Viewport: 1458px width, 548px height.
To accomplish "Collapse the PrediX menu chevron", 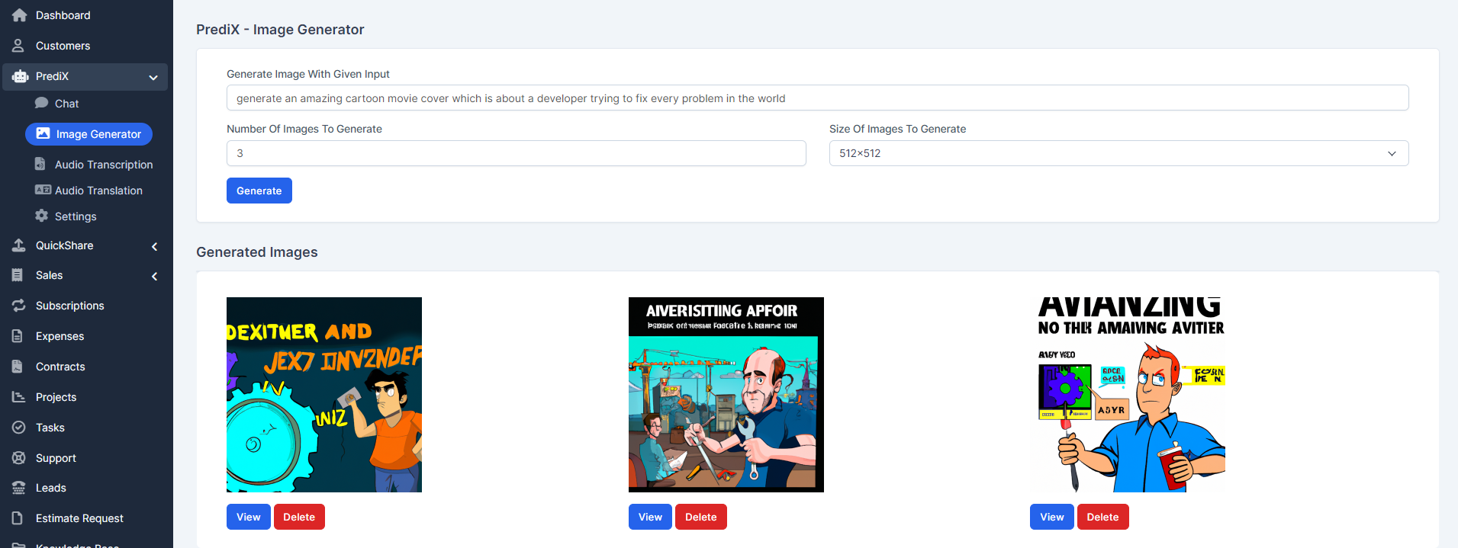I will [153, 77].
